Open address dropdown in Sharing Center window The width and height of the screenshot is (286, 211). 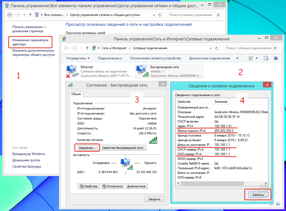pyautogui.click(x=154, y=15)
